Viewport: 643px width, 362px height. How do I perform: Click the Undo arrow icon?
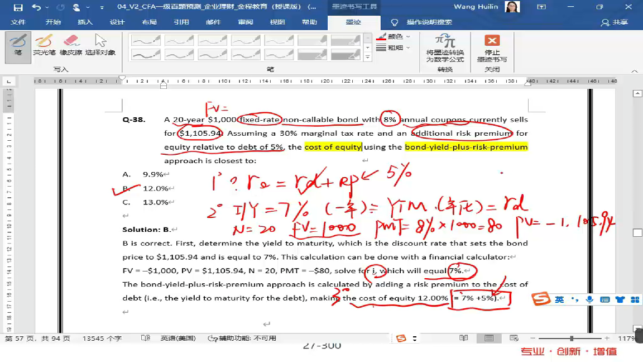pyautogui.click(x=37, y=7)
